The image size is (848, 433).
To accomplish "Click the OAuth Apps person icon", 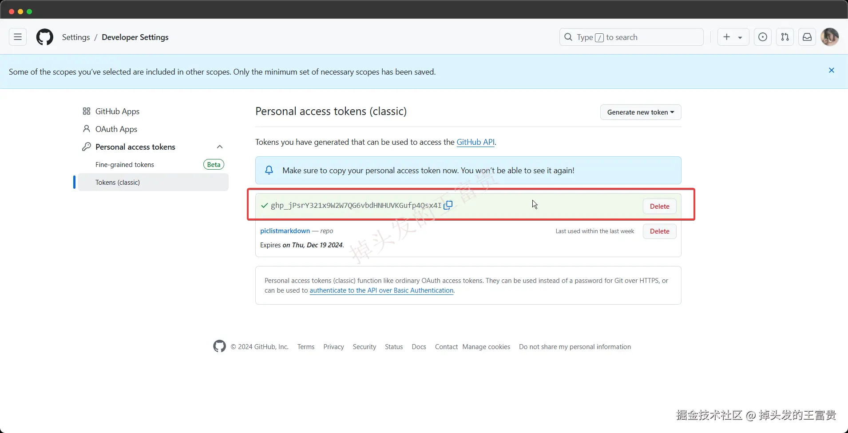I will tap(87, 129).
